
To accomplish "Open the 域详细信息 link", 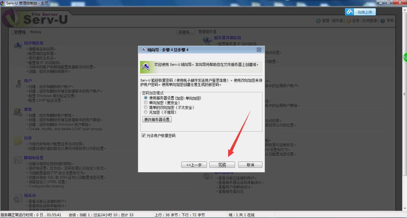I will pyautogui.click(x=34, y=43).
